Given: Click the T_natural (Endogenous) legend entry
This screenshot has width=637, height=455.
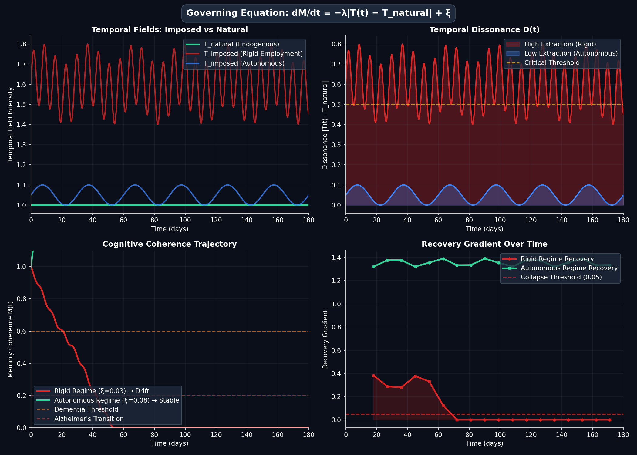Looking at the screenshot, I should pos(241,44).
